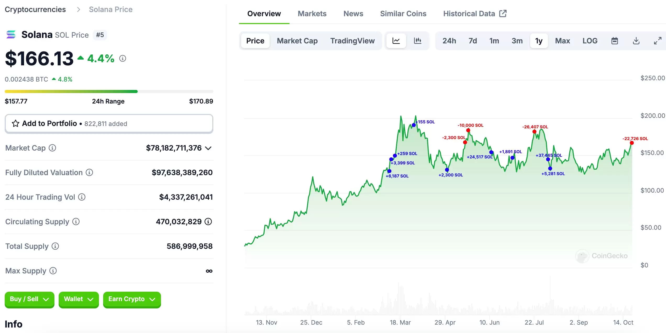
Task: Click the Market Cap info icon
Action: [x=52, y=148]
